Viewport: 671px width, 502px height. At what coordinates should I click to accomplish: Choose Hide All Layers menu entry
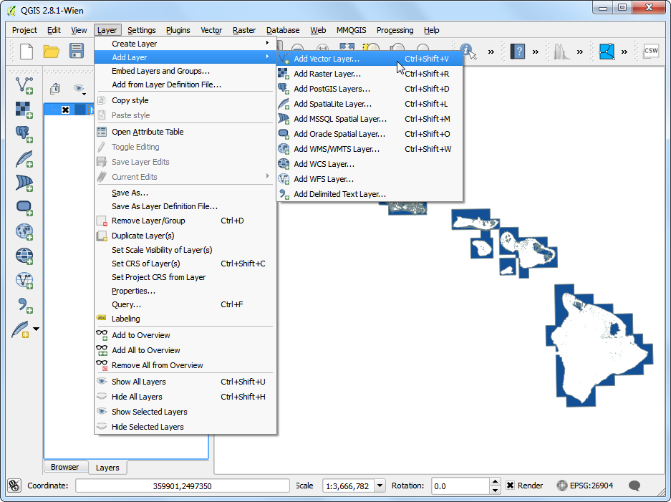pyautogui.click(x=185, y=397)
